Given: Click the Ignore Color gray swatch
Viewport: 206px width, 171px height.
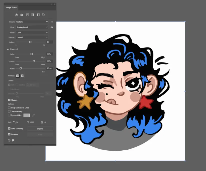Looking at the screenshot, I should click(x=27, y=115).
